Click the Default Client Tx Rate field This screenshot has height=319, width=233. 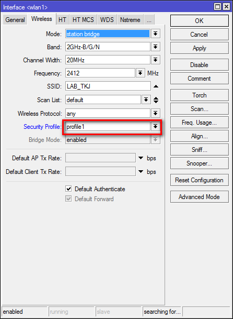(x=100, y=172)
